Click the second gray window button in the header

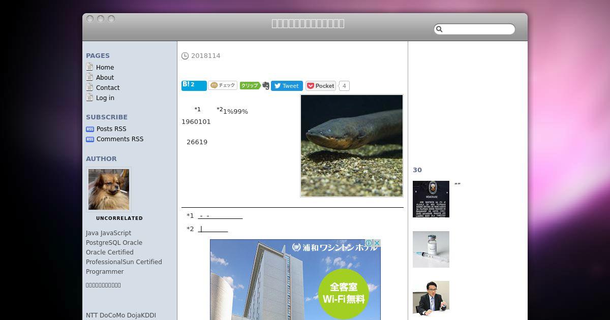click(101, 19)
